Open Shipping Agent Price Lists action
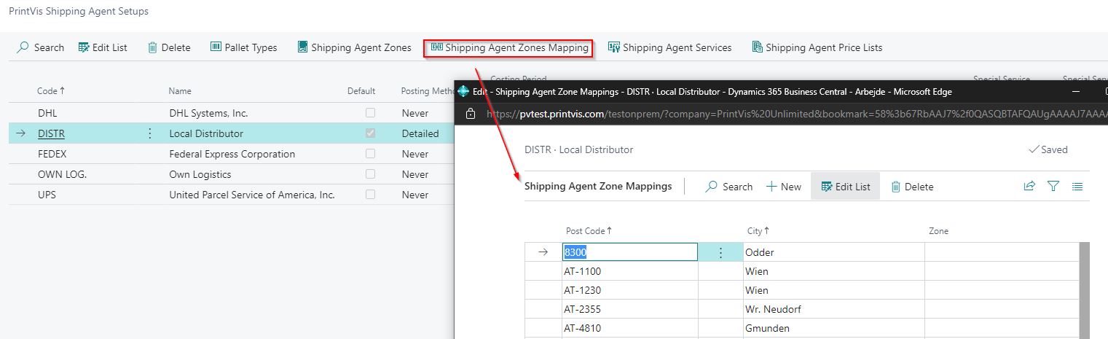 click(x=817, y=47)
